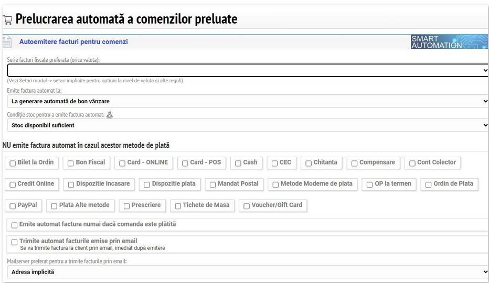Select the 'Cash' payment method checkbox

pyautogui.click(x=238, y=164)
